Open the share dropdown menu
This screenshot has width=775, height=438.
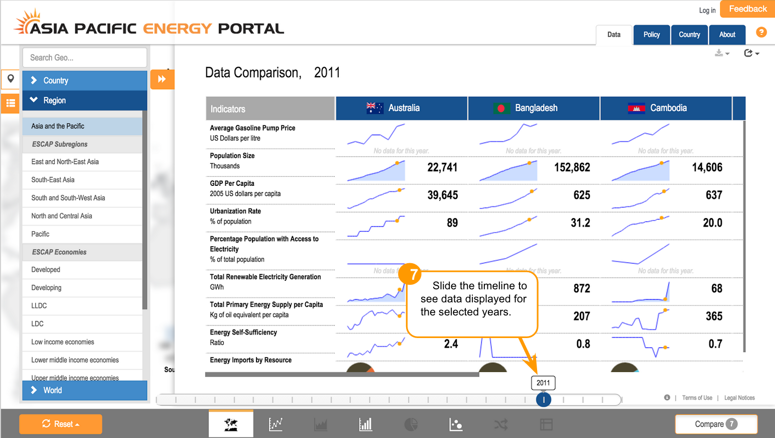(751, 53)
